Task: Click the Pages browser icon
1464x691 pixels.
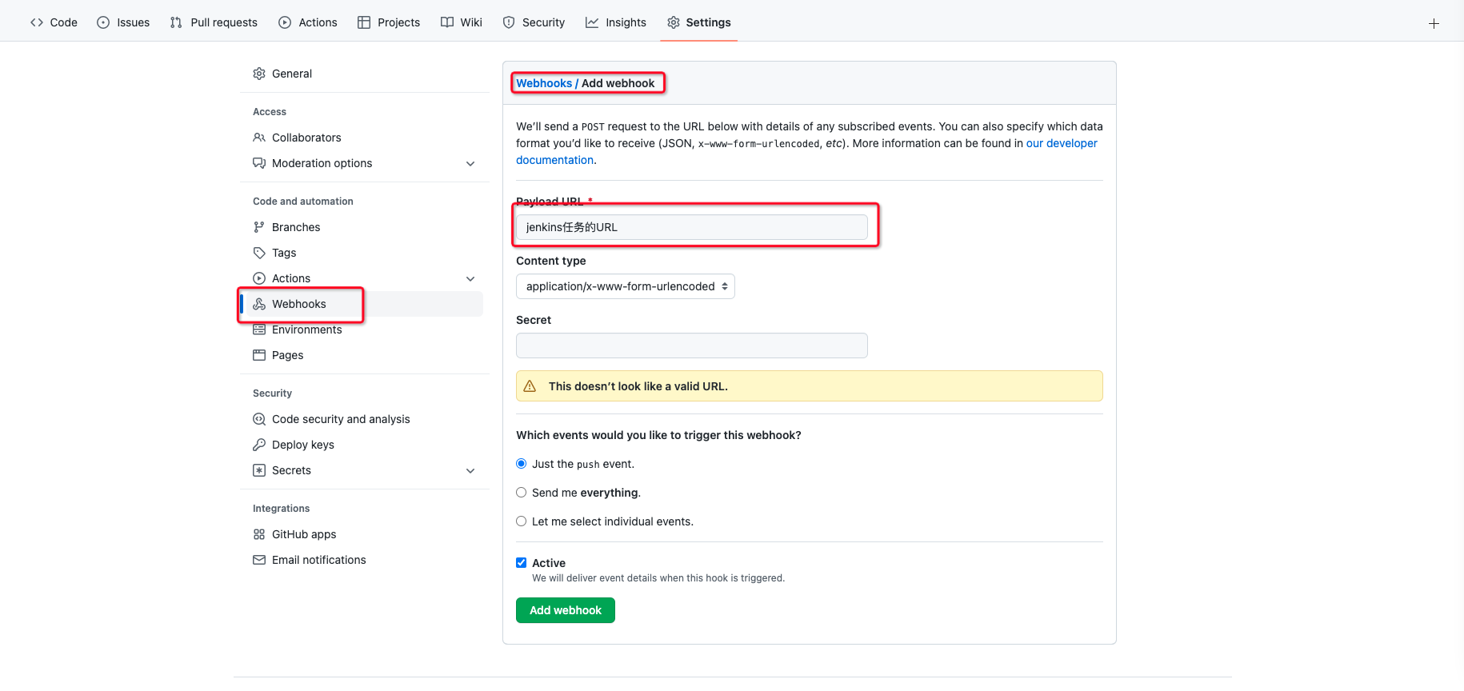Action: click(259, 355)
